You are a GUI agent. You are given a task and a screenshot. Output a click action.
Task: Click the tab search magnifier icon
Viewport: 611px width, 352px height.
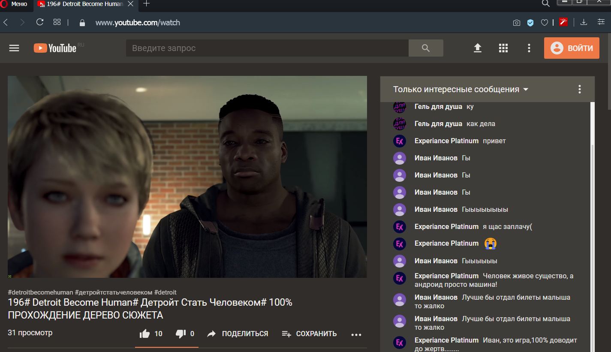(545, 3)
